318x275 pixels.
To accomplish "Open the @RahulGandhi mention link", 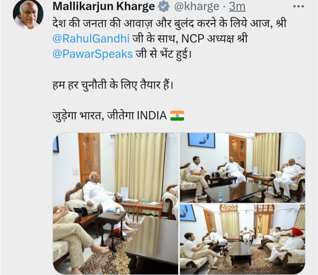I will (91, 38).
